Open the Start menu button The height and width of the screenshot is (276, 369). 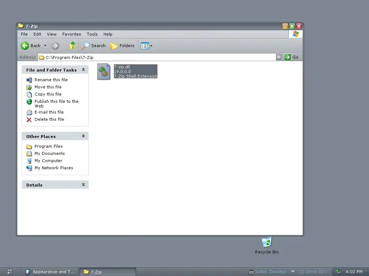[10, 272]
